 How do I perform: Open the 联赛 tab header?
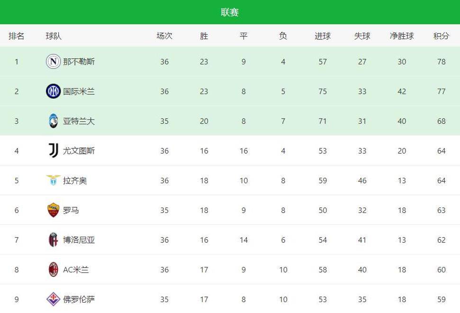(x=230, y=12)
